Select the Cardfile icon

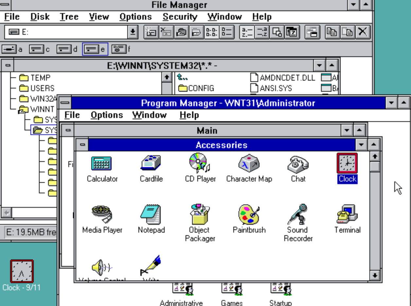[x=151, y=163]
